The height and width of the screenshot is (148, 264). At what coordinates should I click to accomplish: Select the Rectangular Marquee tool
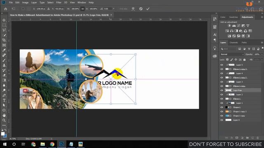pos(4,25)
